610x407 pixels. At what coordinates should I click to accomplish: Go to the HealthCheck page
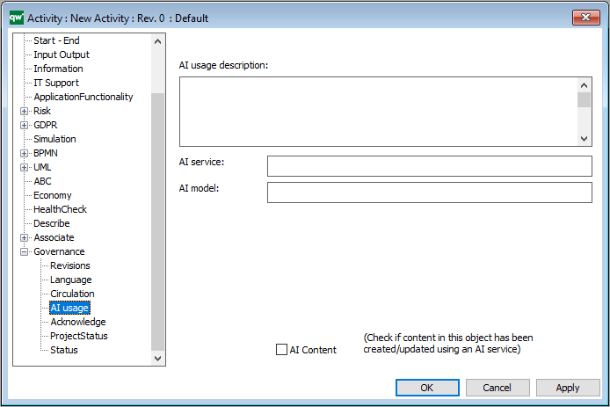(x=61, y=209)
